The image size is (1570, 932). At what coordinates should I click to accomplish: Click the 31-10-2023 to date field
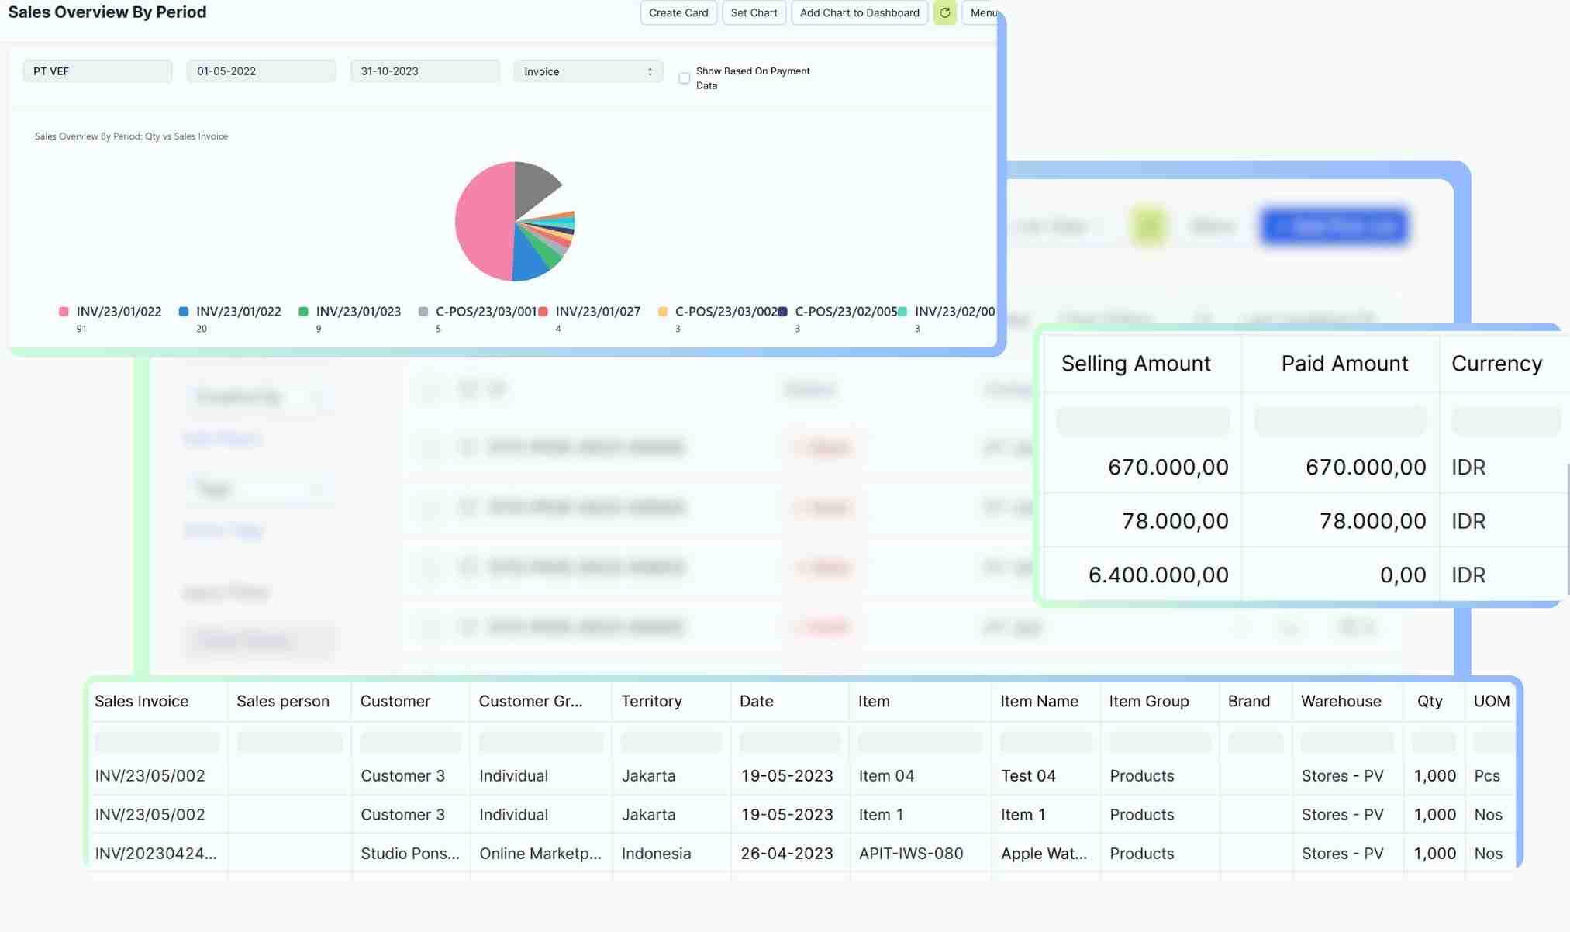point(424,71)
